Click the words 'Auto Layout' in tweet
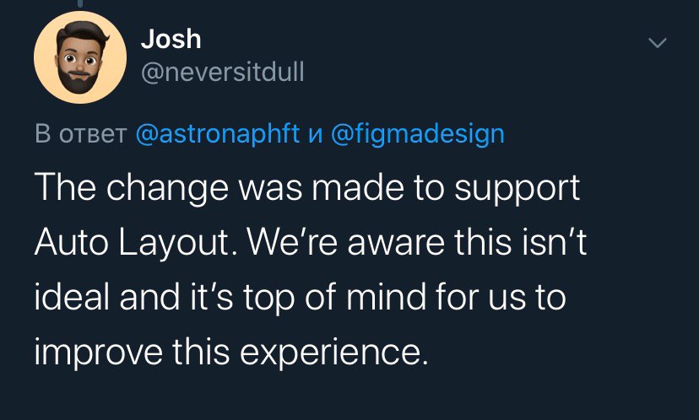The height and width of the screenshot is (420, 699). [131, 244]
